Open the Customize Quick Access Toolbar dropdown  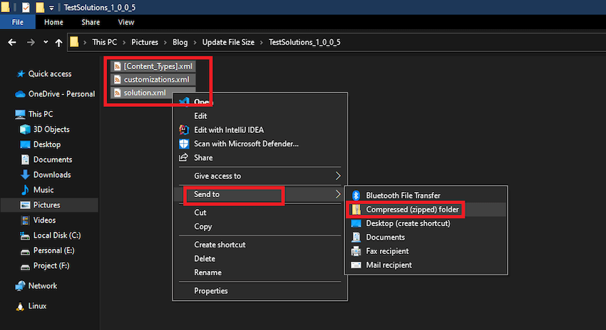[x=52, y=8]
